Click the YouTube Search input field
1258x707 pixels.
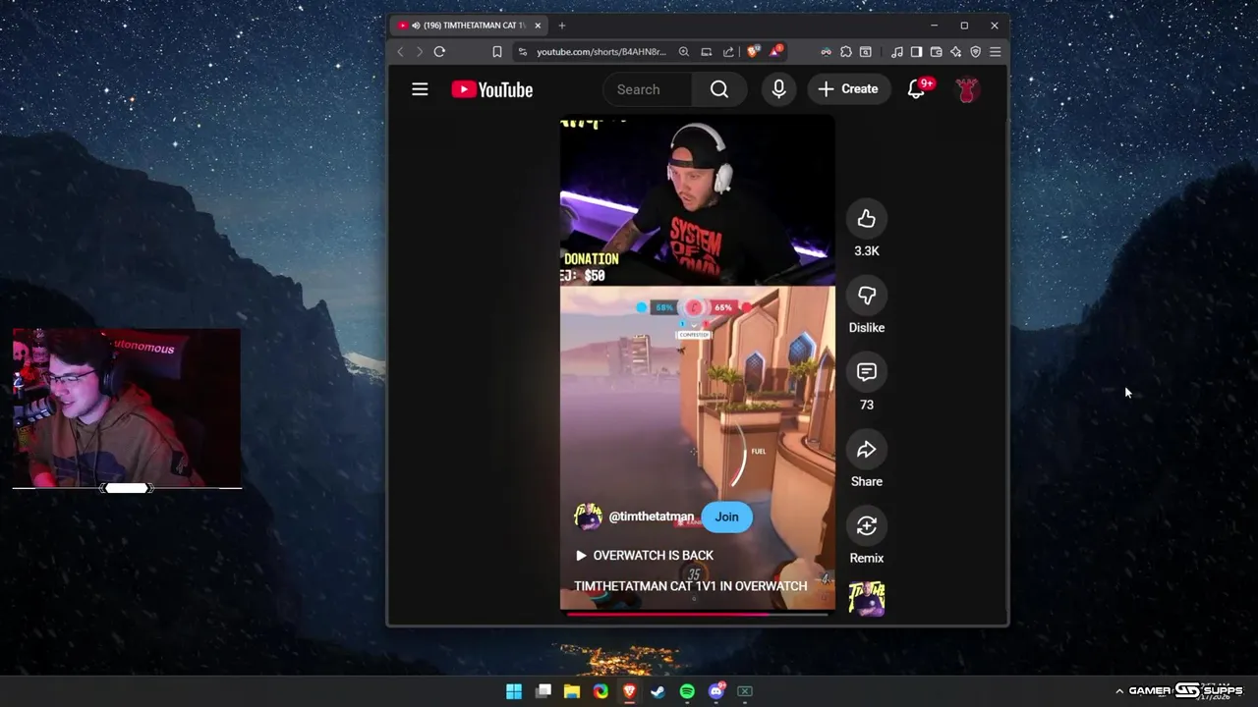tap(649, 89)
